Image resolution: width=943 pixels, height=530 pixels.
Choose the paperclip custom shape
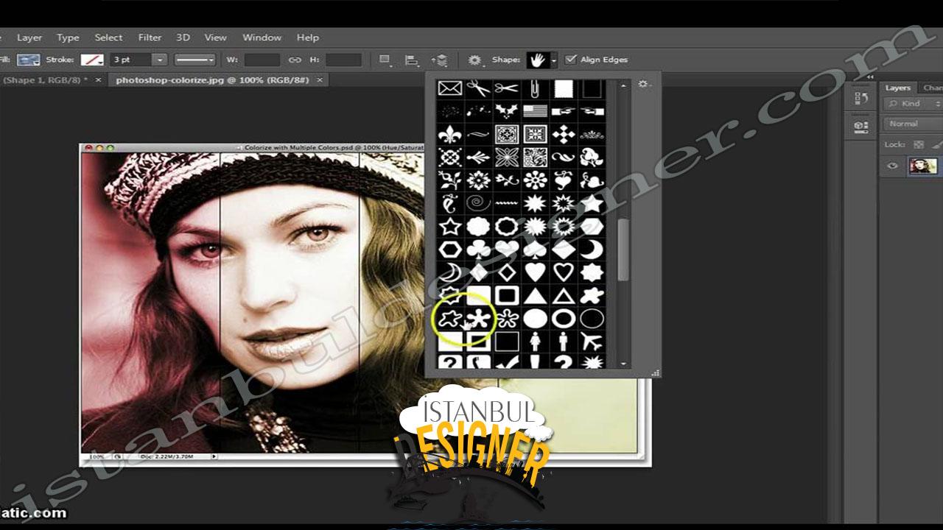(x=536, y=88)
